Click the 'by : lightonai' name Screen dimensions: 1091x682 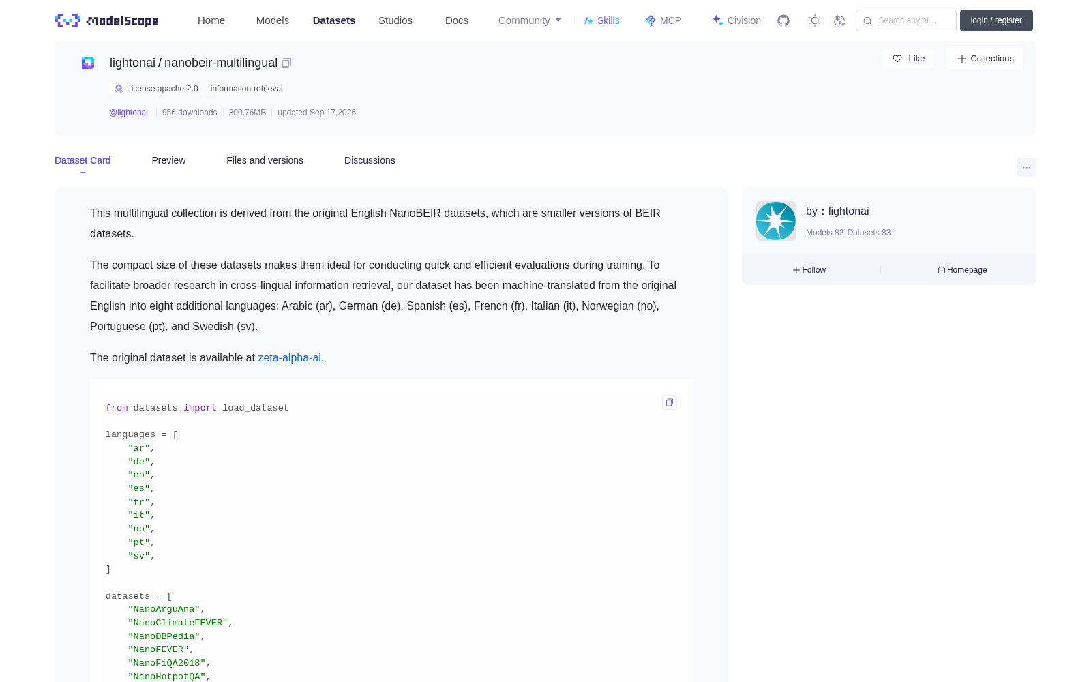click(x=837, y=211)
